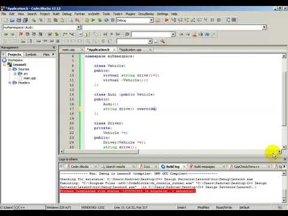Open the Debug build target dropdown
The image size is (288, 216).
click(151, 20)
